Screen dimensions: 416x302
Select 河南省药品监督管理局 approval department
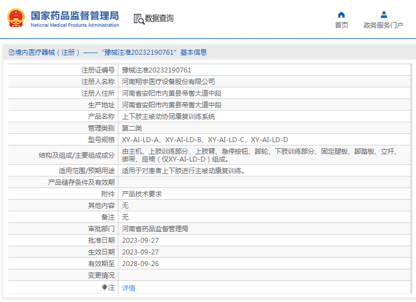click(x=155, y=229)
